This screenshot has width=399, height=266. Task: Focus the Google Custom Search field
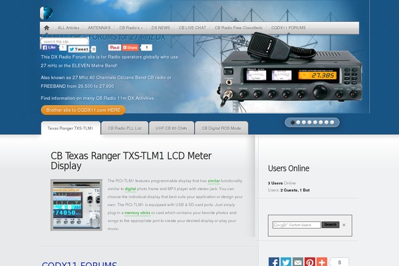pos(297,225)
